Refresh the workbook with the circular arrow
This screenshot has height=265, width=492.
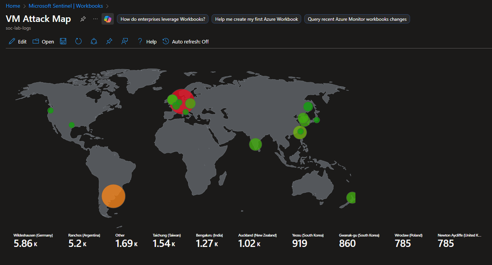[x=78, y=42]
